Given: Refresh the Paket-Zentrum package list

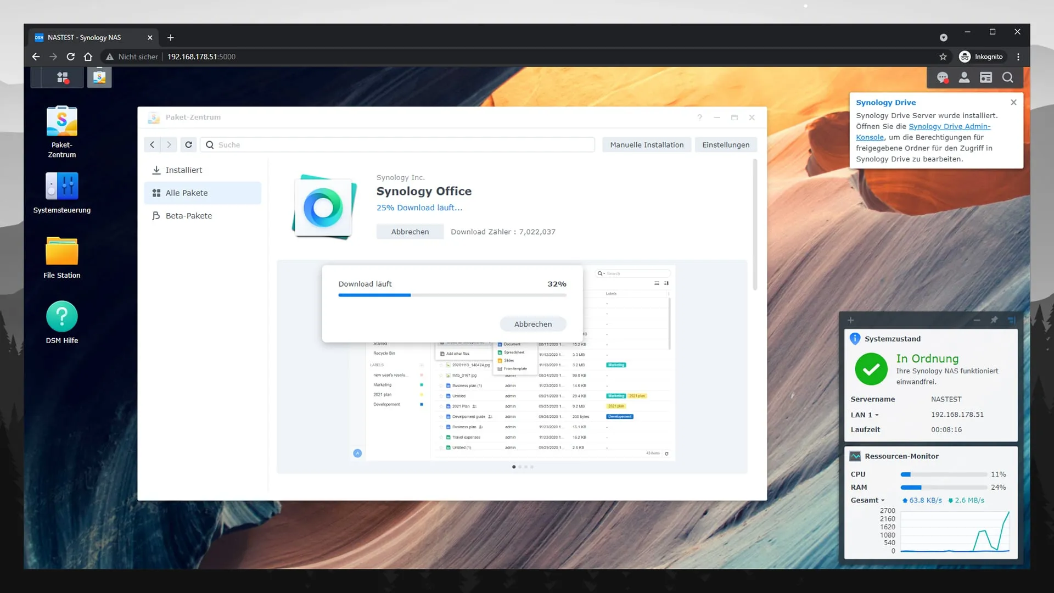Looking at the screenshot, I should (188, 144).
